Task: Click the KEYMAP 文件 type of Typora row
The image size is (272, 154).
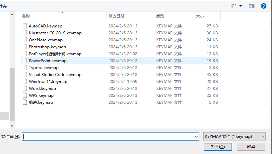Action: (169, 67)
